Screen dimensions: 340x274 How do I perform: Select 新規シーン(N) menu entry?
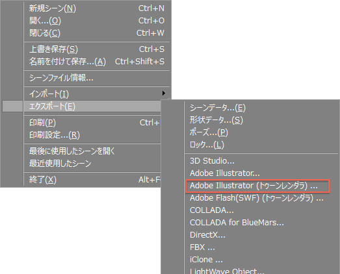coord(96,8)
